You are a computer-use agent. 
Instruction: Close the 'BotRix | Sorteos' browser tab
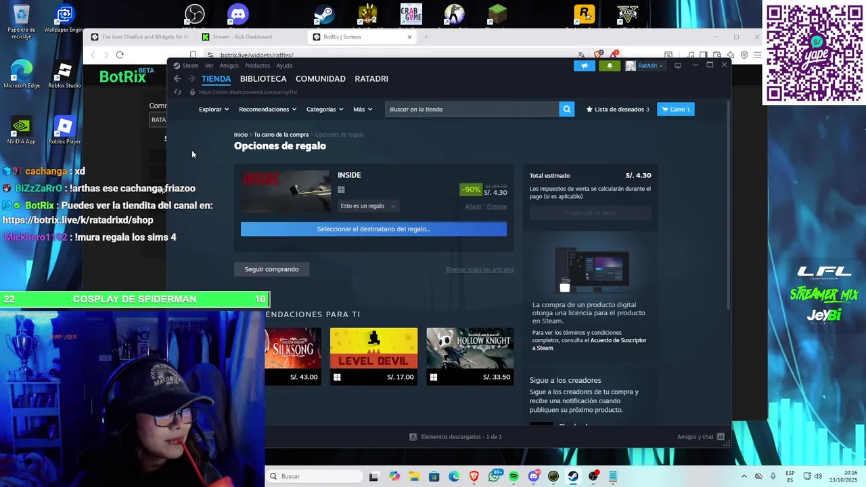[409, 37]
